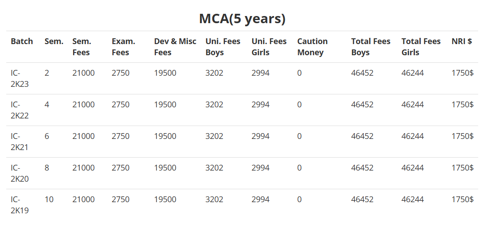Select the IC-2K22 batch cell

click(20, 110)
